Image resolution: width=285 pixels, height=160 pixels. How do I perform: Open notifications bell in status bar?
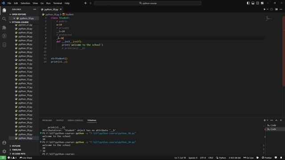[281, 158]
